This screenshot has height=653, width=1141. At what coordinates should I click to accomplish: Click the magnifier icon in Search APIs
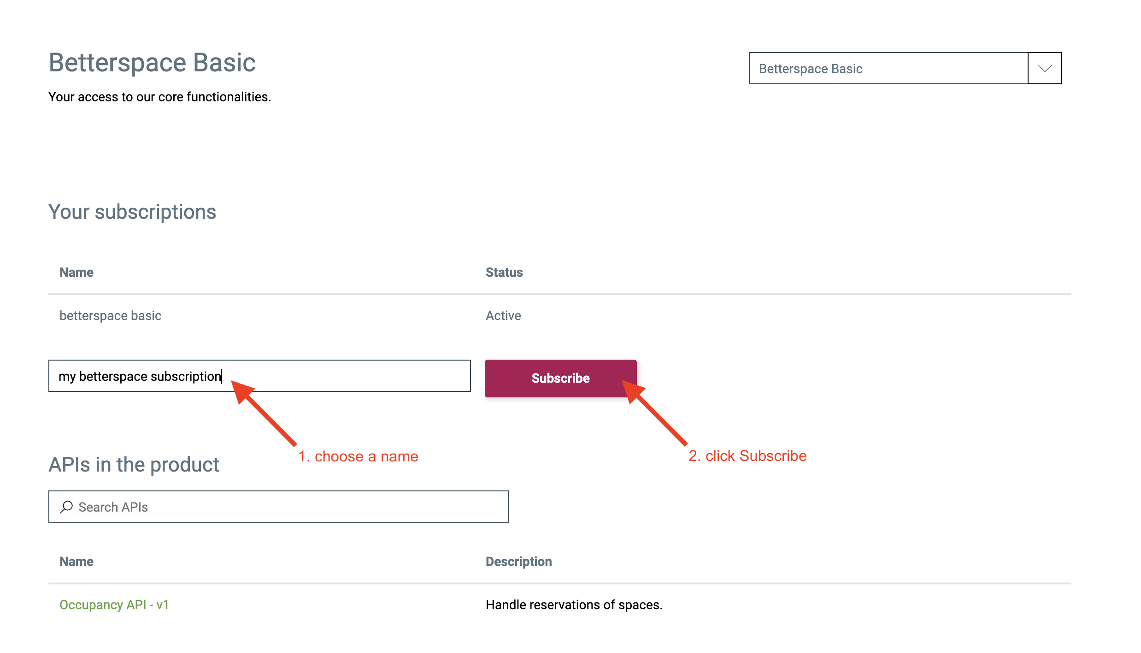click(66, 507)
